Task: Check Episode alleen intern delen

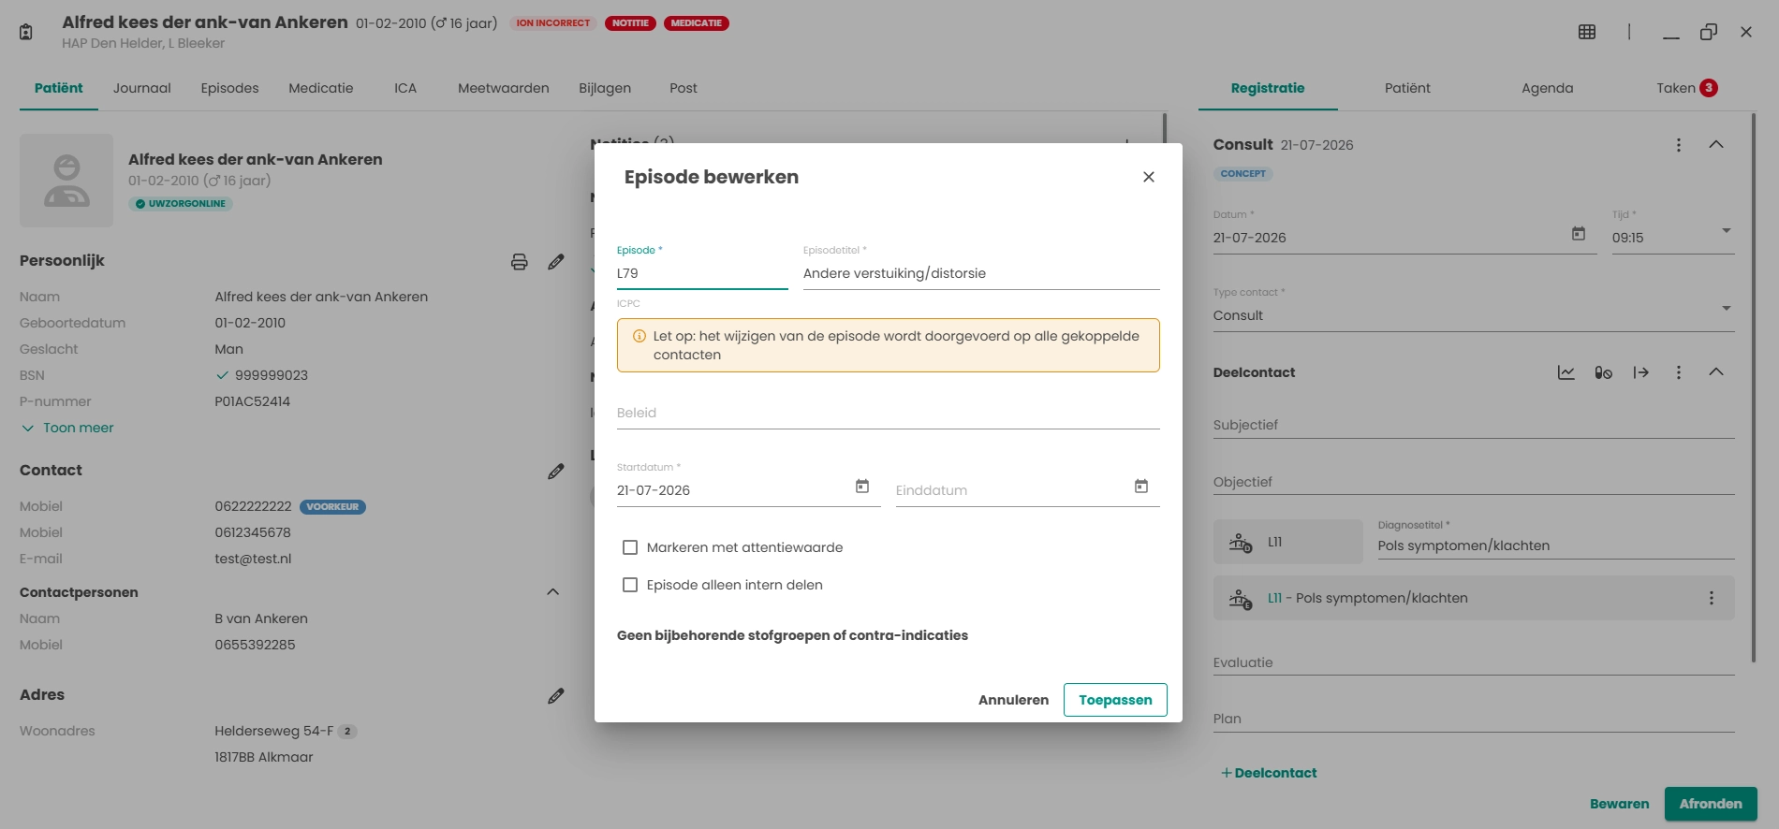Action: 630,585
